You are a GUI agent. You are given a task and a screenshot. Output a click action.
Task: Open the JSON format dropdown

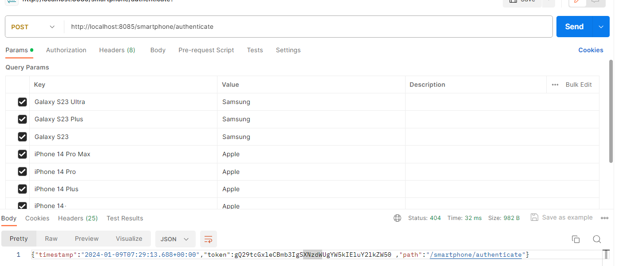(175, 239)
